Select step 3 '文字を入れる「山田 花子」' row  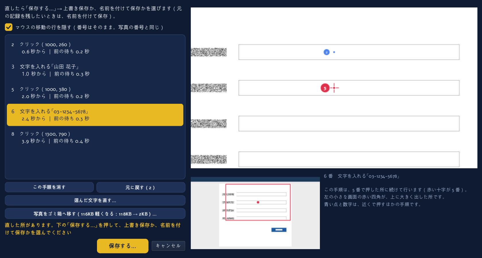coord(95,70)
